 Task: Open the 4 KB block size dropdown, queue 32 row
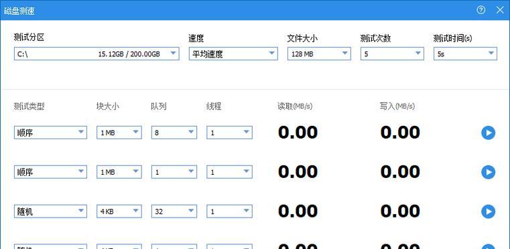pyautogui.click(x=119, y=212)
